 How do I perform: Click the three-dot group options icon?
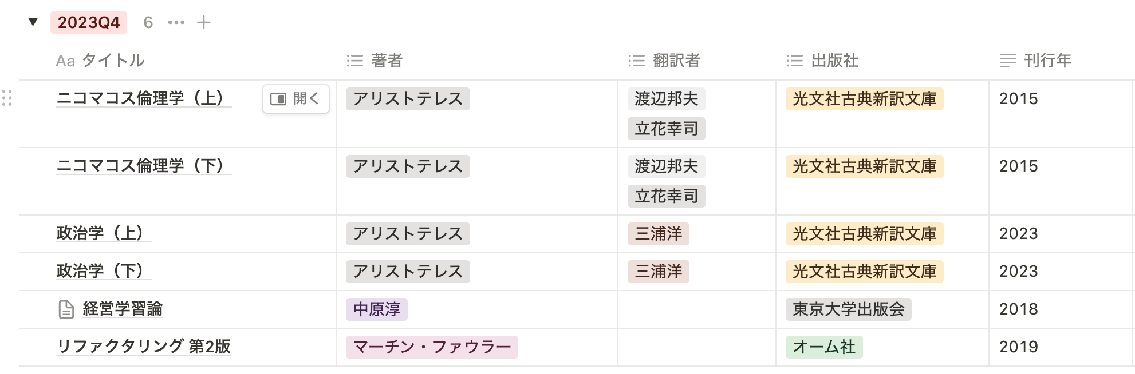[176, 22]
